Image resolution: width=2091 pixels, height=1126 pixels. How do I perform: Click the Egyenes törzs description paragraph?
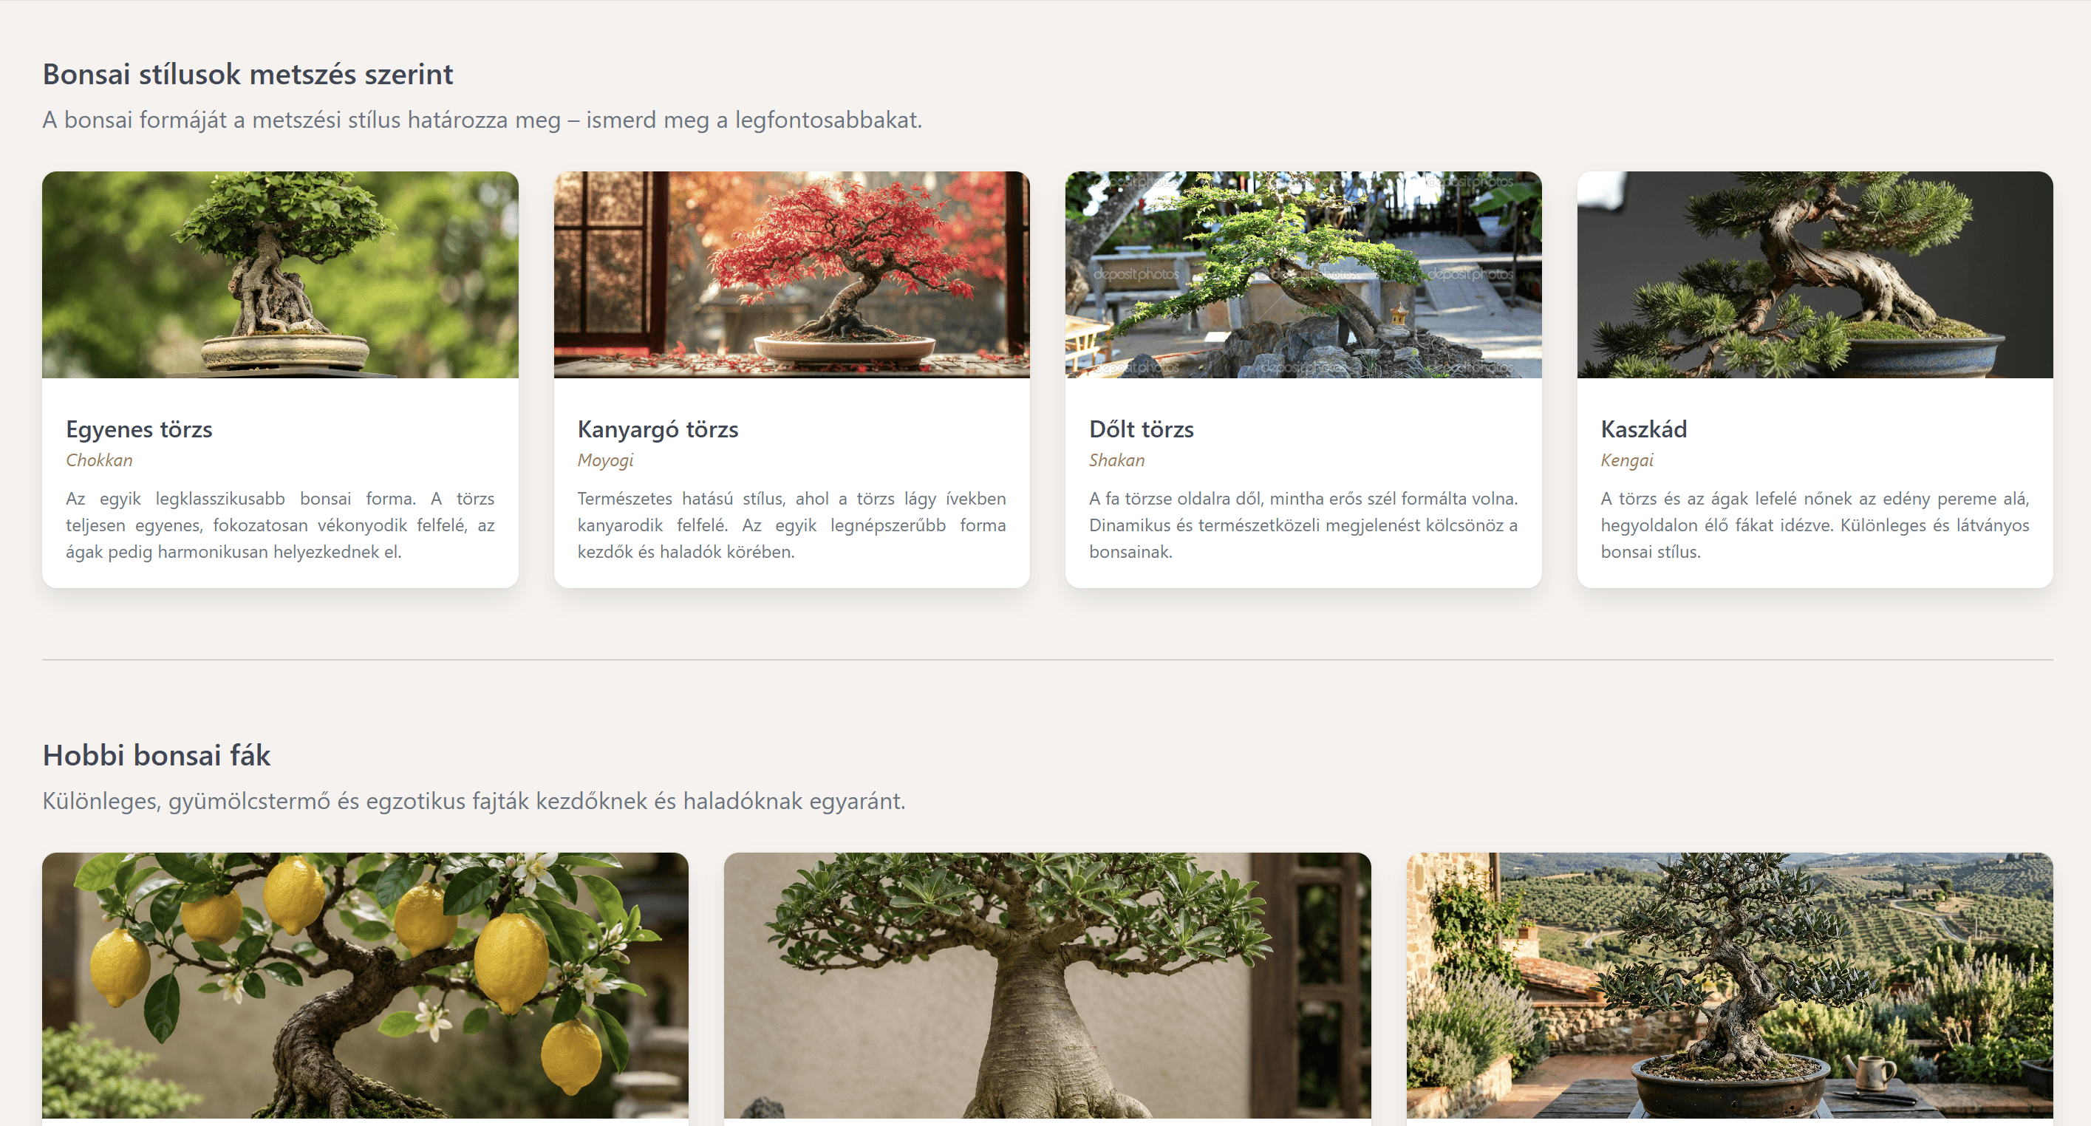point(280,525)
